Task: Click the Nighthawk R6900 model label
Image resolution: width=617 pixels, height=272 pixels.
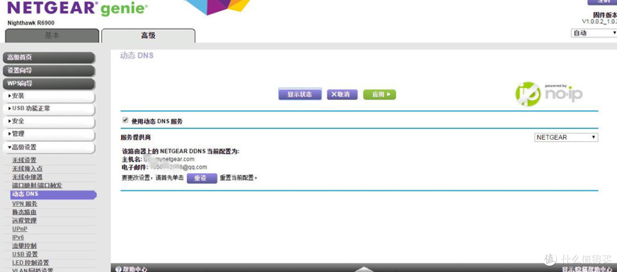Action: [31, 23]
